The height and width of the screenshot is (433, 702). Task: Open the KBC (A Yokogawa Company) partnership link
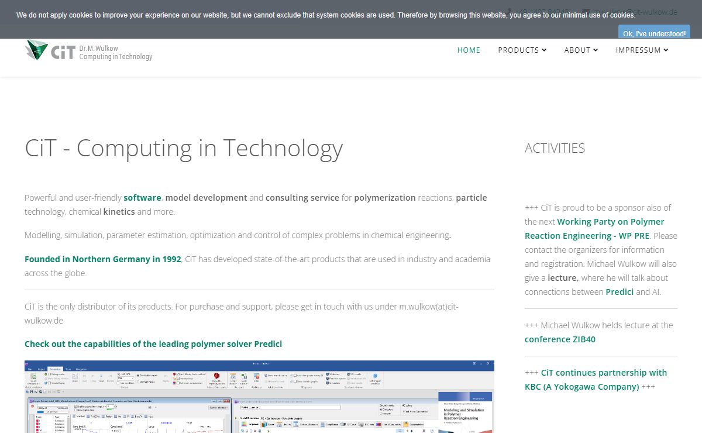(x=596, y=380)
